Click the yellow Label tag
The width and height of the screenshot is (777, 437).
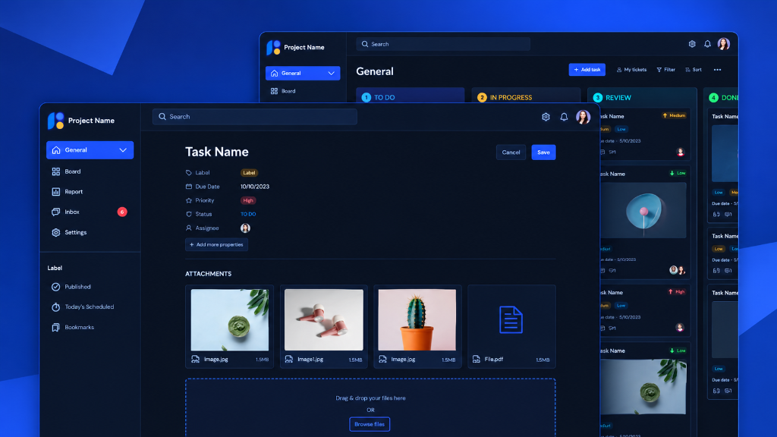coord(249,173)
